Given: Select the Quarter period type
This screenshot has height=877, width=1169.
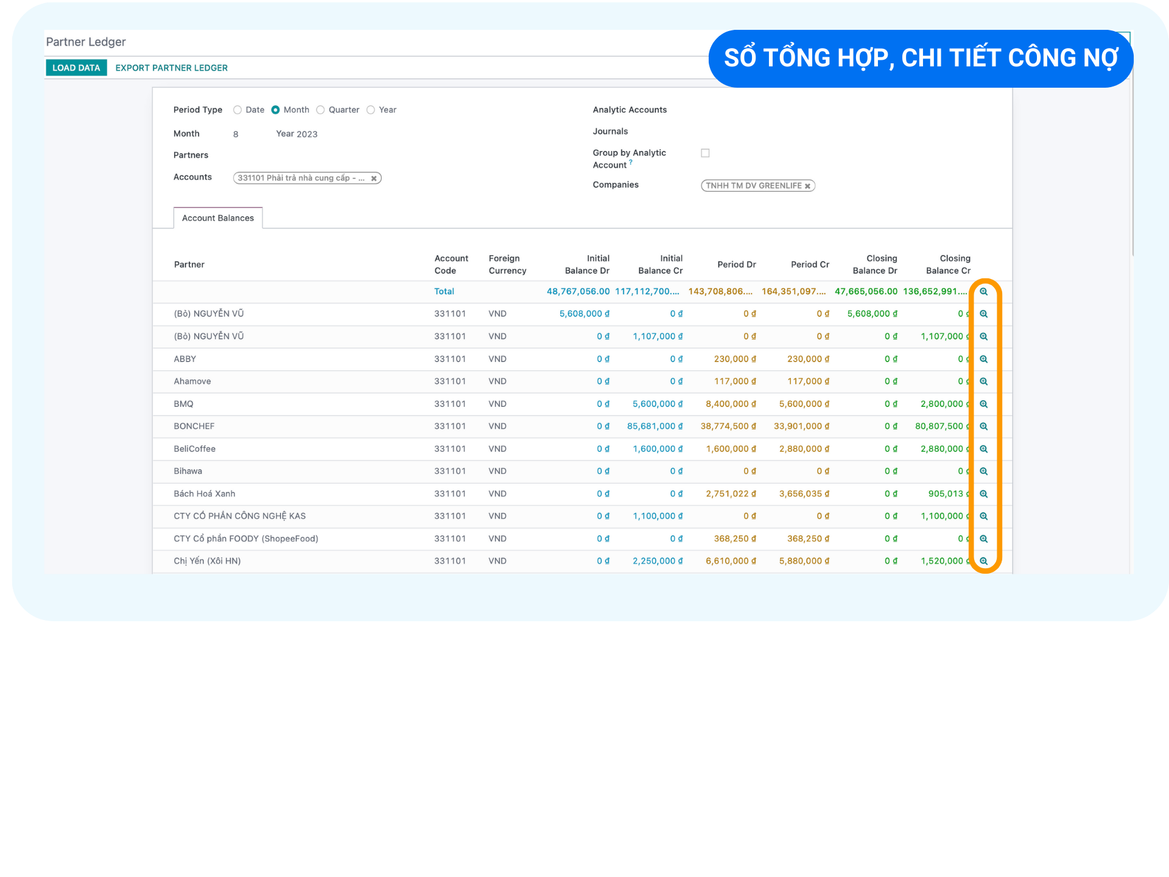Looking at the screenshot, I should coord(320,110).
